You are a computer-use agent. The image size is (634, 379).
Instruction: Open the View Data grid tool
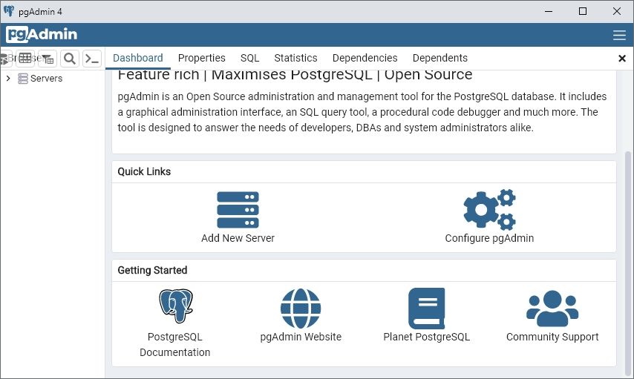(25, 59)
